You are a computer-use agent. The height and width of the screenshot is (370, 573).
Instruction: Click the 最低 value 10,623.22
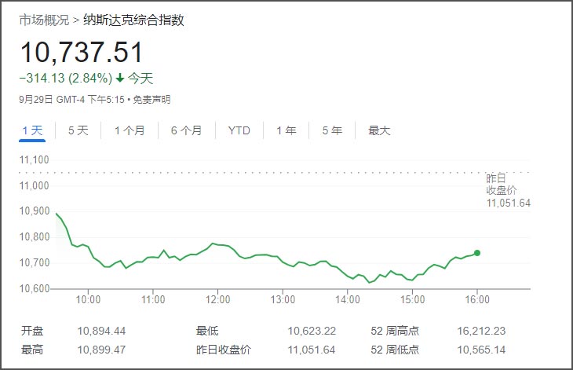[x=312, y=331]
